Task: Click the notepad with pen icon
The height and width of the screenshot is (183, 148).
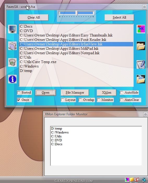Action: pos(141,64)
